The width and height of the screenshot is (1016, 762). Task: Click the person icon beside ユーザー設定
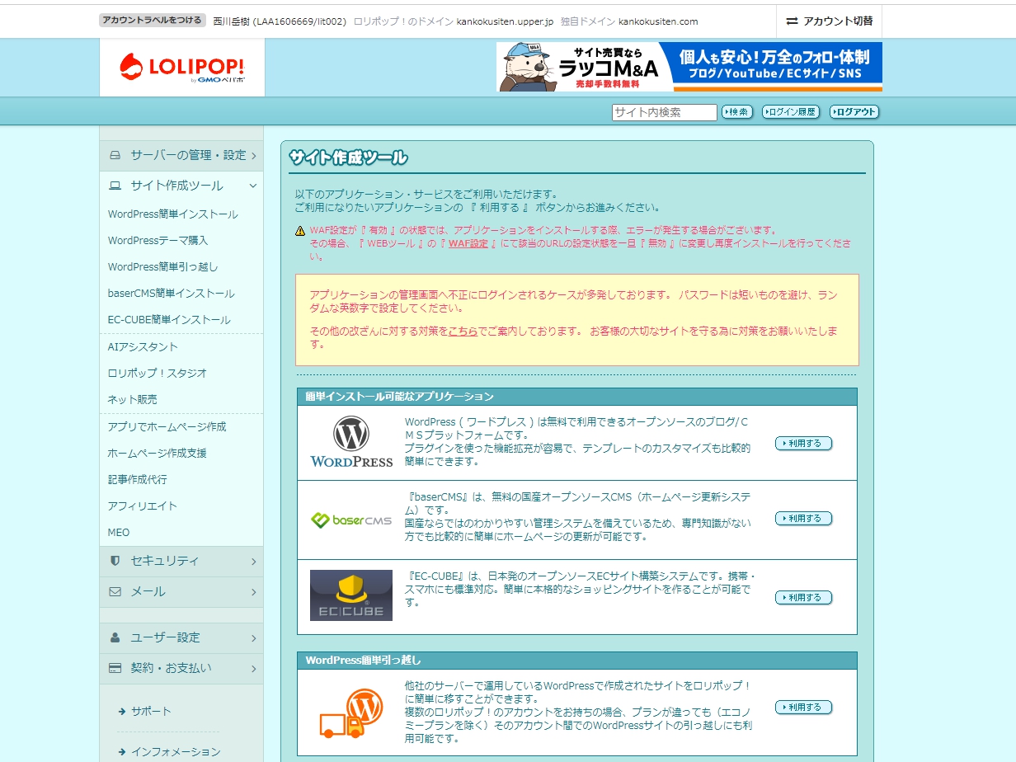pyautogui.click(x=115, y=637)
